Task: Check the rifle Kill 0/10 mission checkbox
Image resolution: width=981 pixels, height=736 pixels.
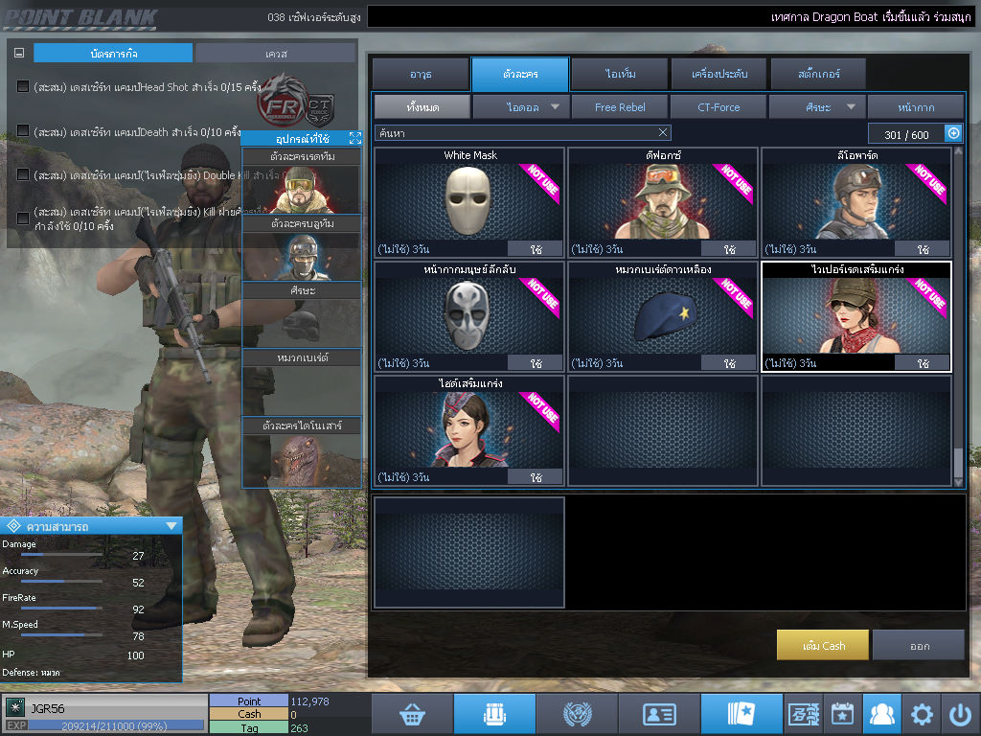Action: click(23, 218)
